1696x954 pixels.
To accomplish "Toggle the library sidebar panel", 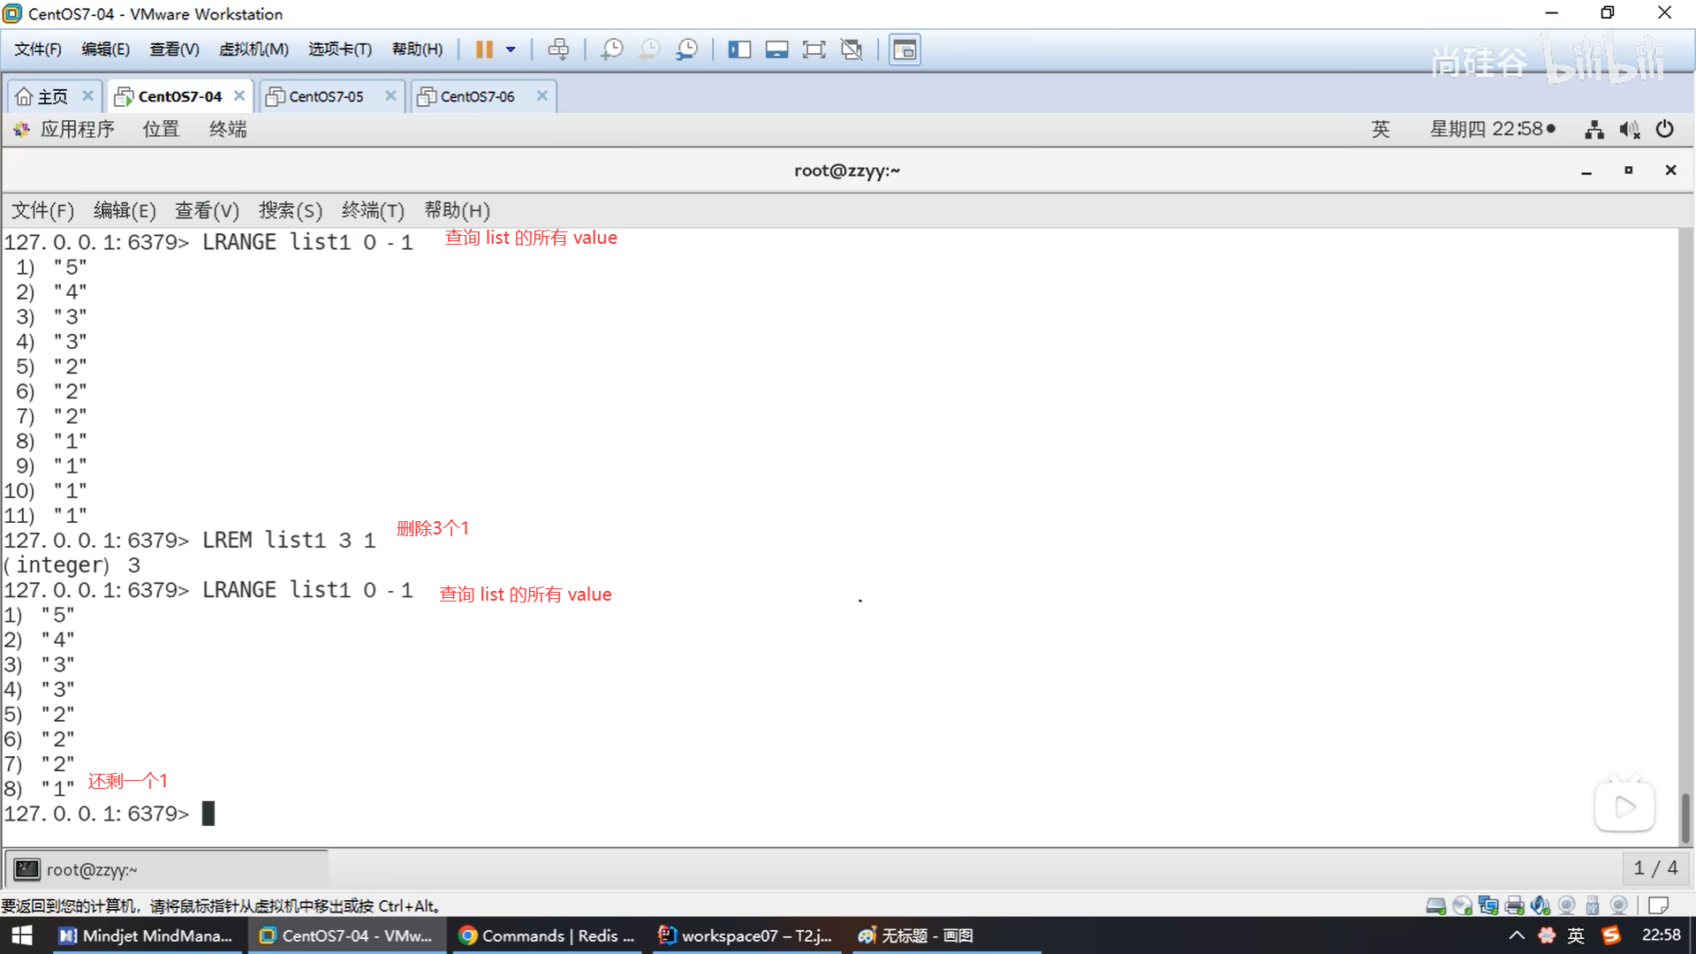I will [x=738, y=49].
